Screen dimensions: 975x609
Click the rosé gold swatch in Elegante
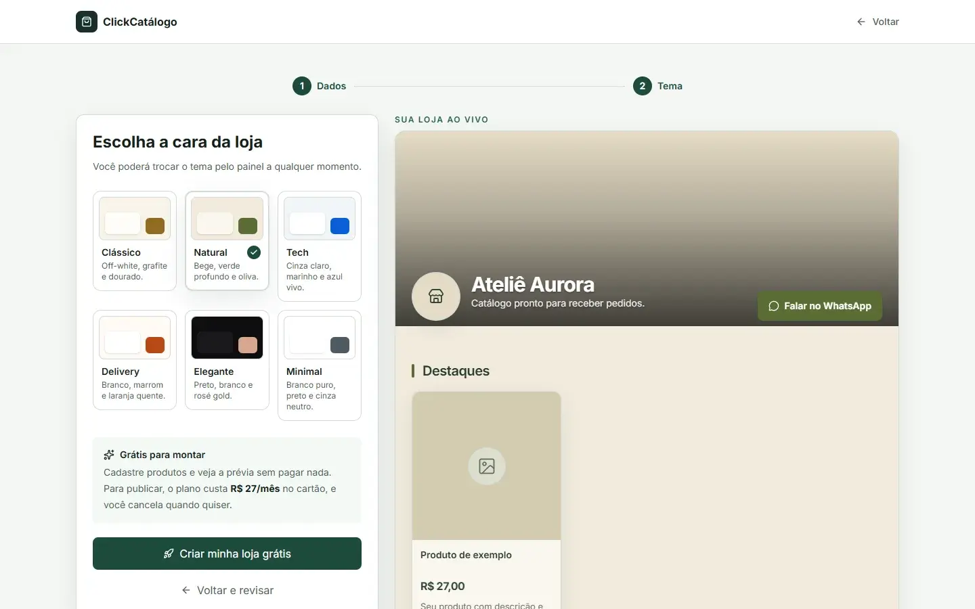point(248,345)
